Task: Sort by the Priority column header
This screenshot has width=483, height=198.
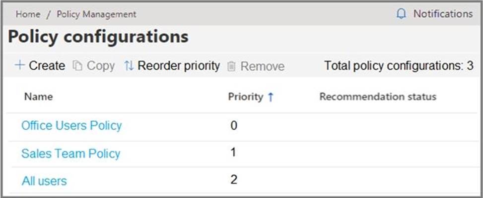Action: (x=245, y=97)
